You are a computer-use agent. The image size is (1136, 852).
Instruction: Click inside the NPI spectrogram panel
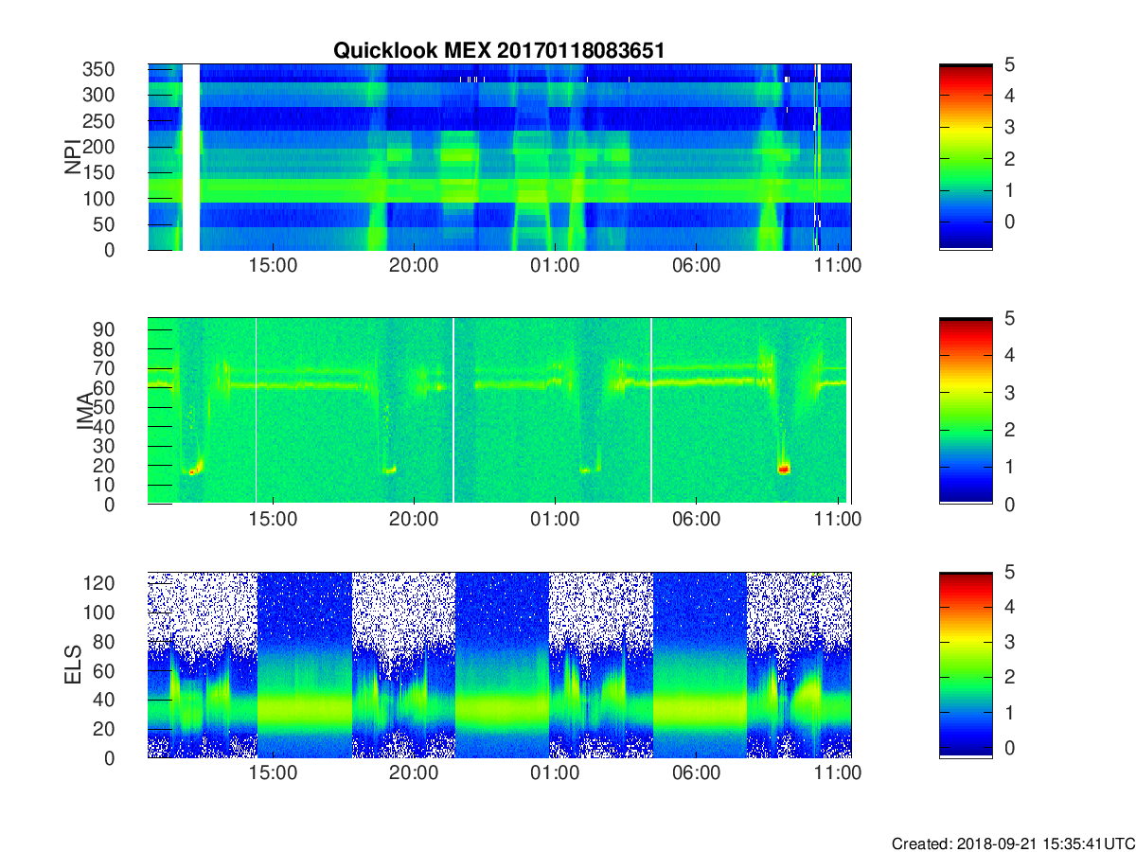point(500,157)
